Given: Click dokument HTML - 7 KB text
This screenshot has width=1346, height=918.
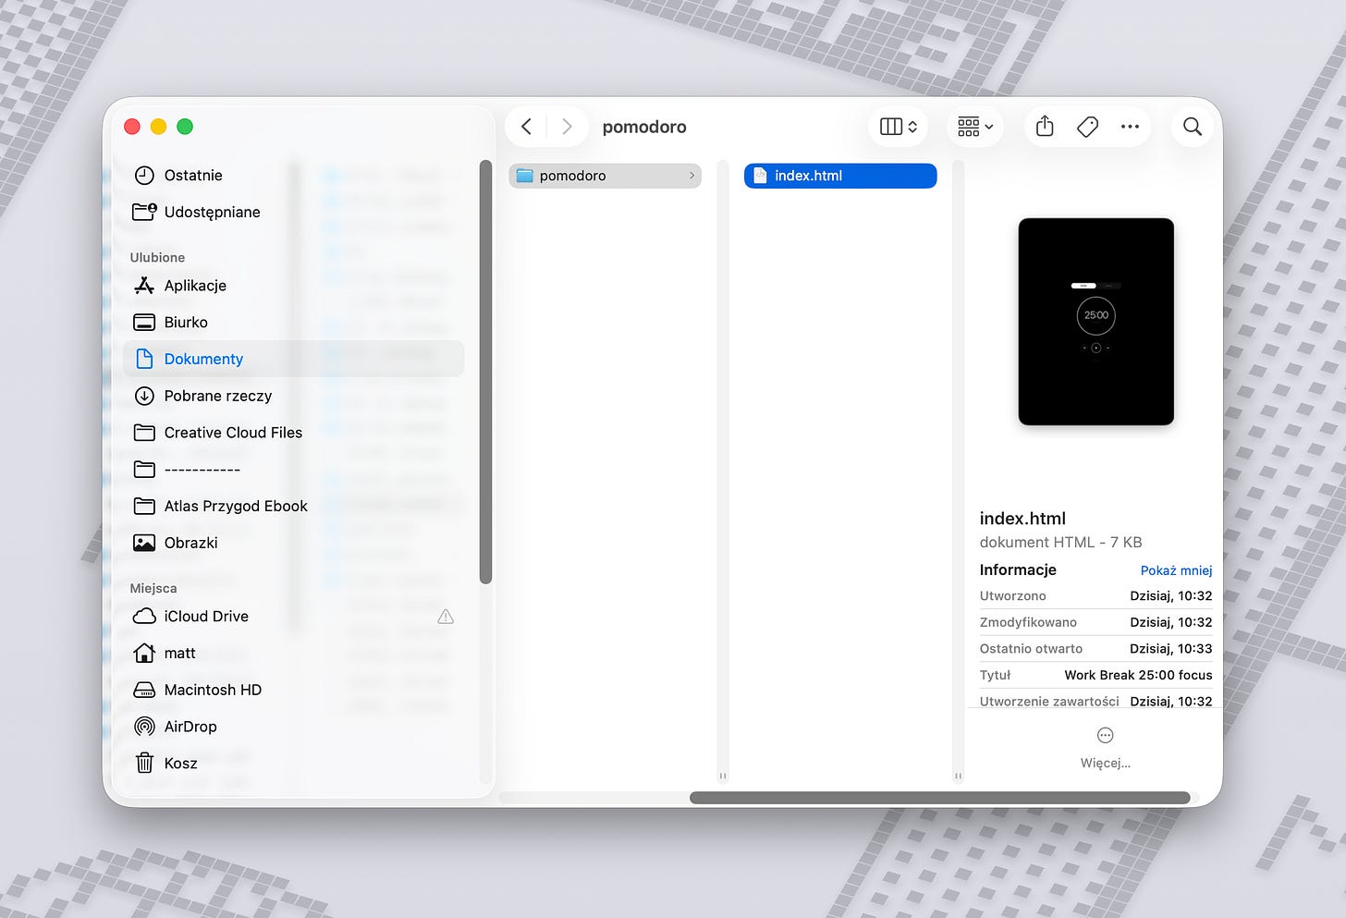Looking at the screenshot, I should [x=1060, y=543].
